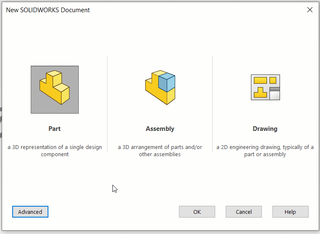Viewport: 320px width, 234px height.
Task: Open Help for new documents
Action: click(291, 212)
